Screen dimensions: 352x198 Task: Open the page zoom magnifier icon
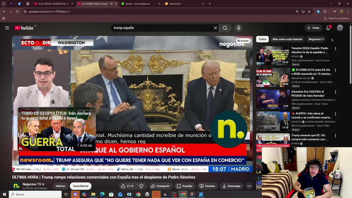tap(297, 12)
